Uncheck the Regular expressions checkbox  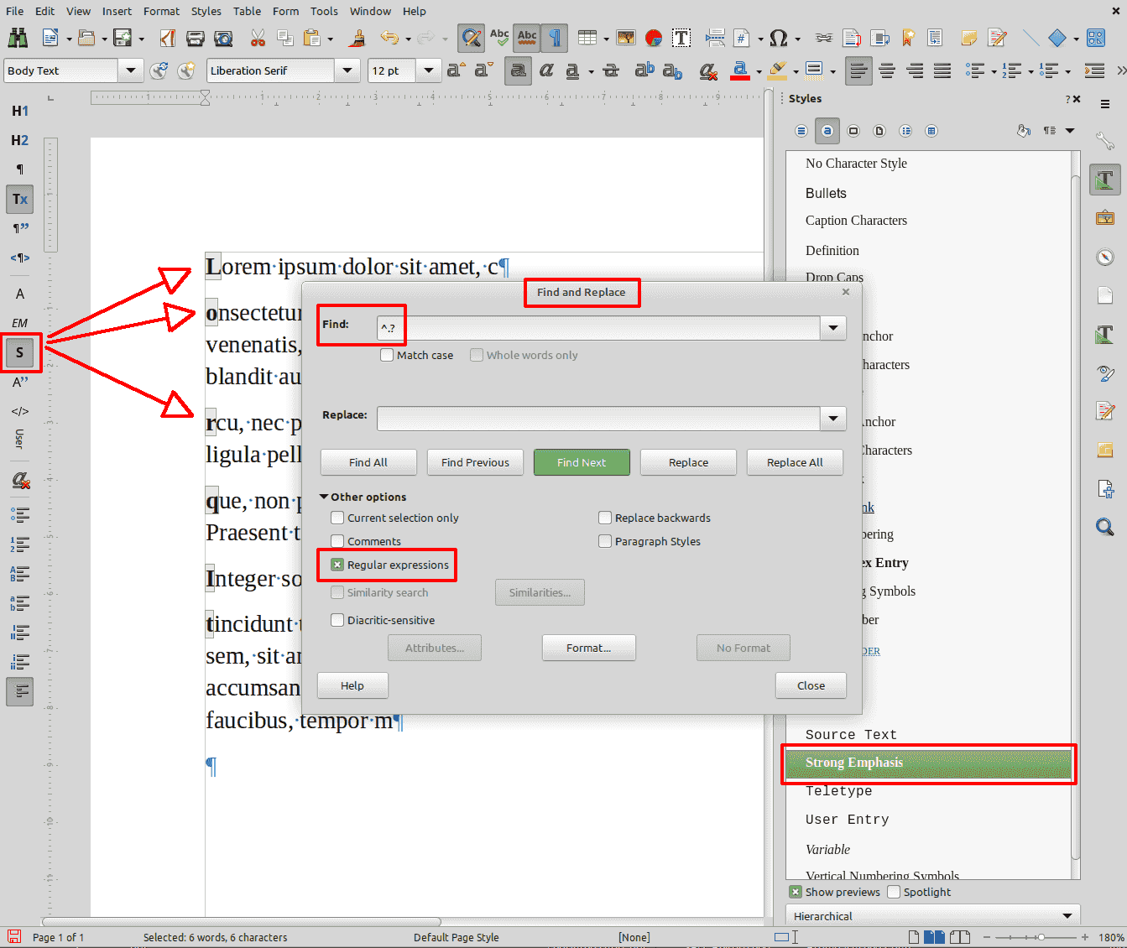tap(337, 565)
